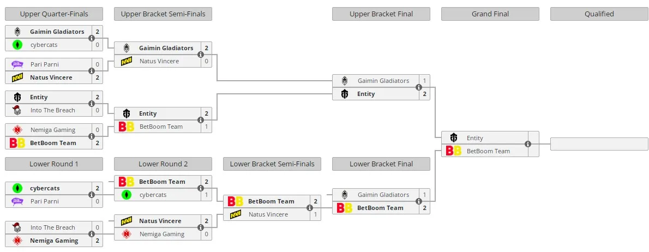Click info icon of cybercats vs Pari Parni

[x=92, y=195]
